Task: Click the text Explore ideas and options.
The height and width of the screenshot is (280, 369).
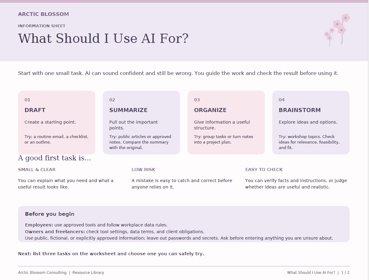Action: [308, 122]
